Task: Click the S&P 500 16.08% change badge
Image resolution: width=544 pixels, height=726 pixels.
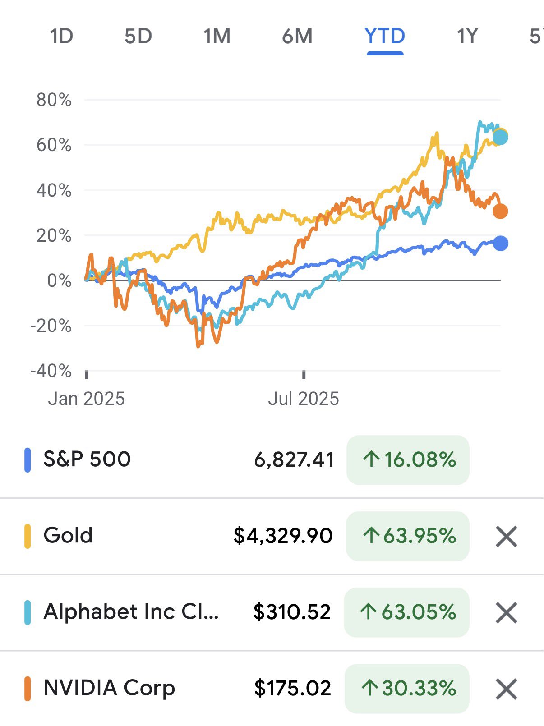Action: pos(408,460)
